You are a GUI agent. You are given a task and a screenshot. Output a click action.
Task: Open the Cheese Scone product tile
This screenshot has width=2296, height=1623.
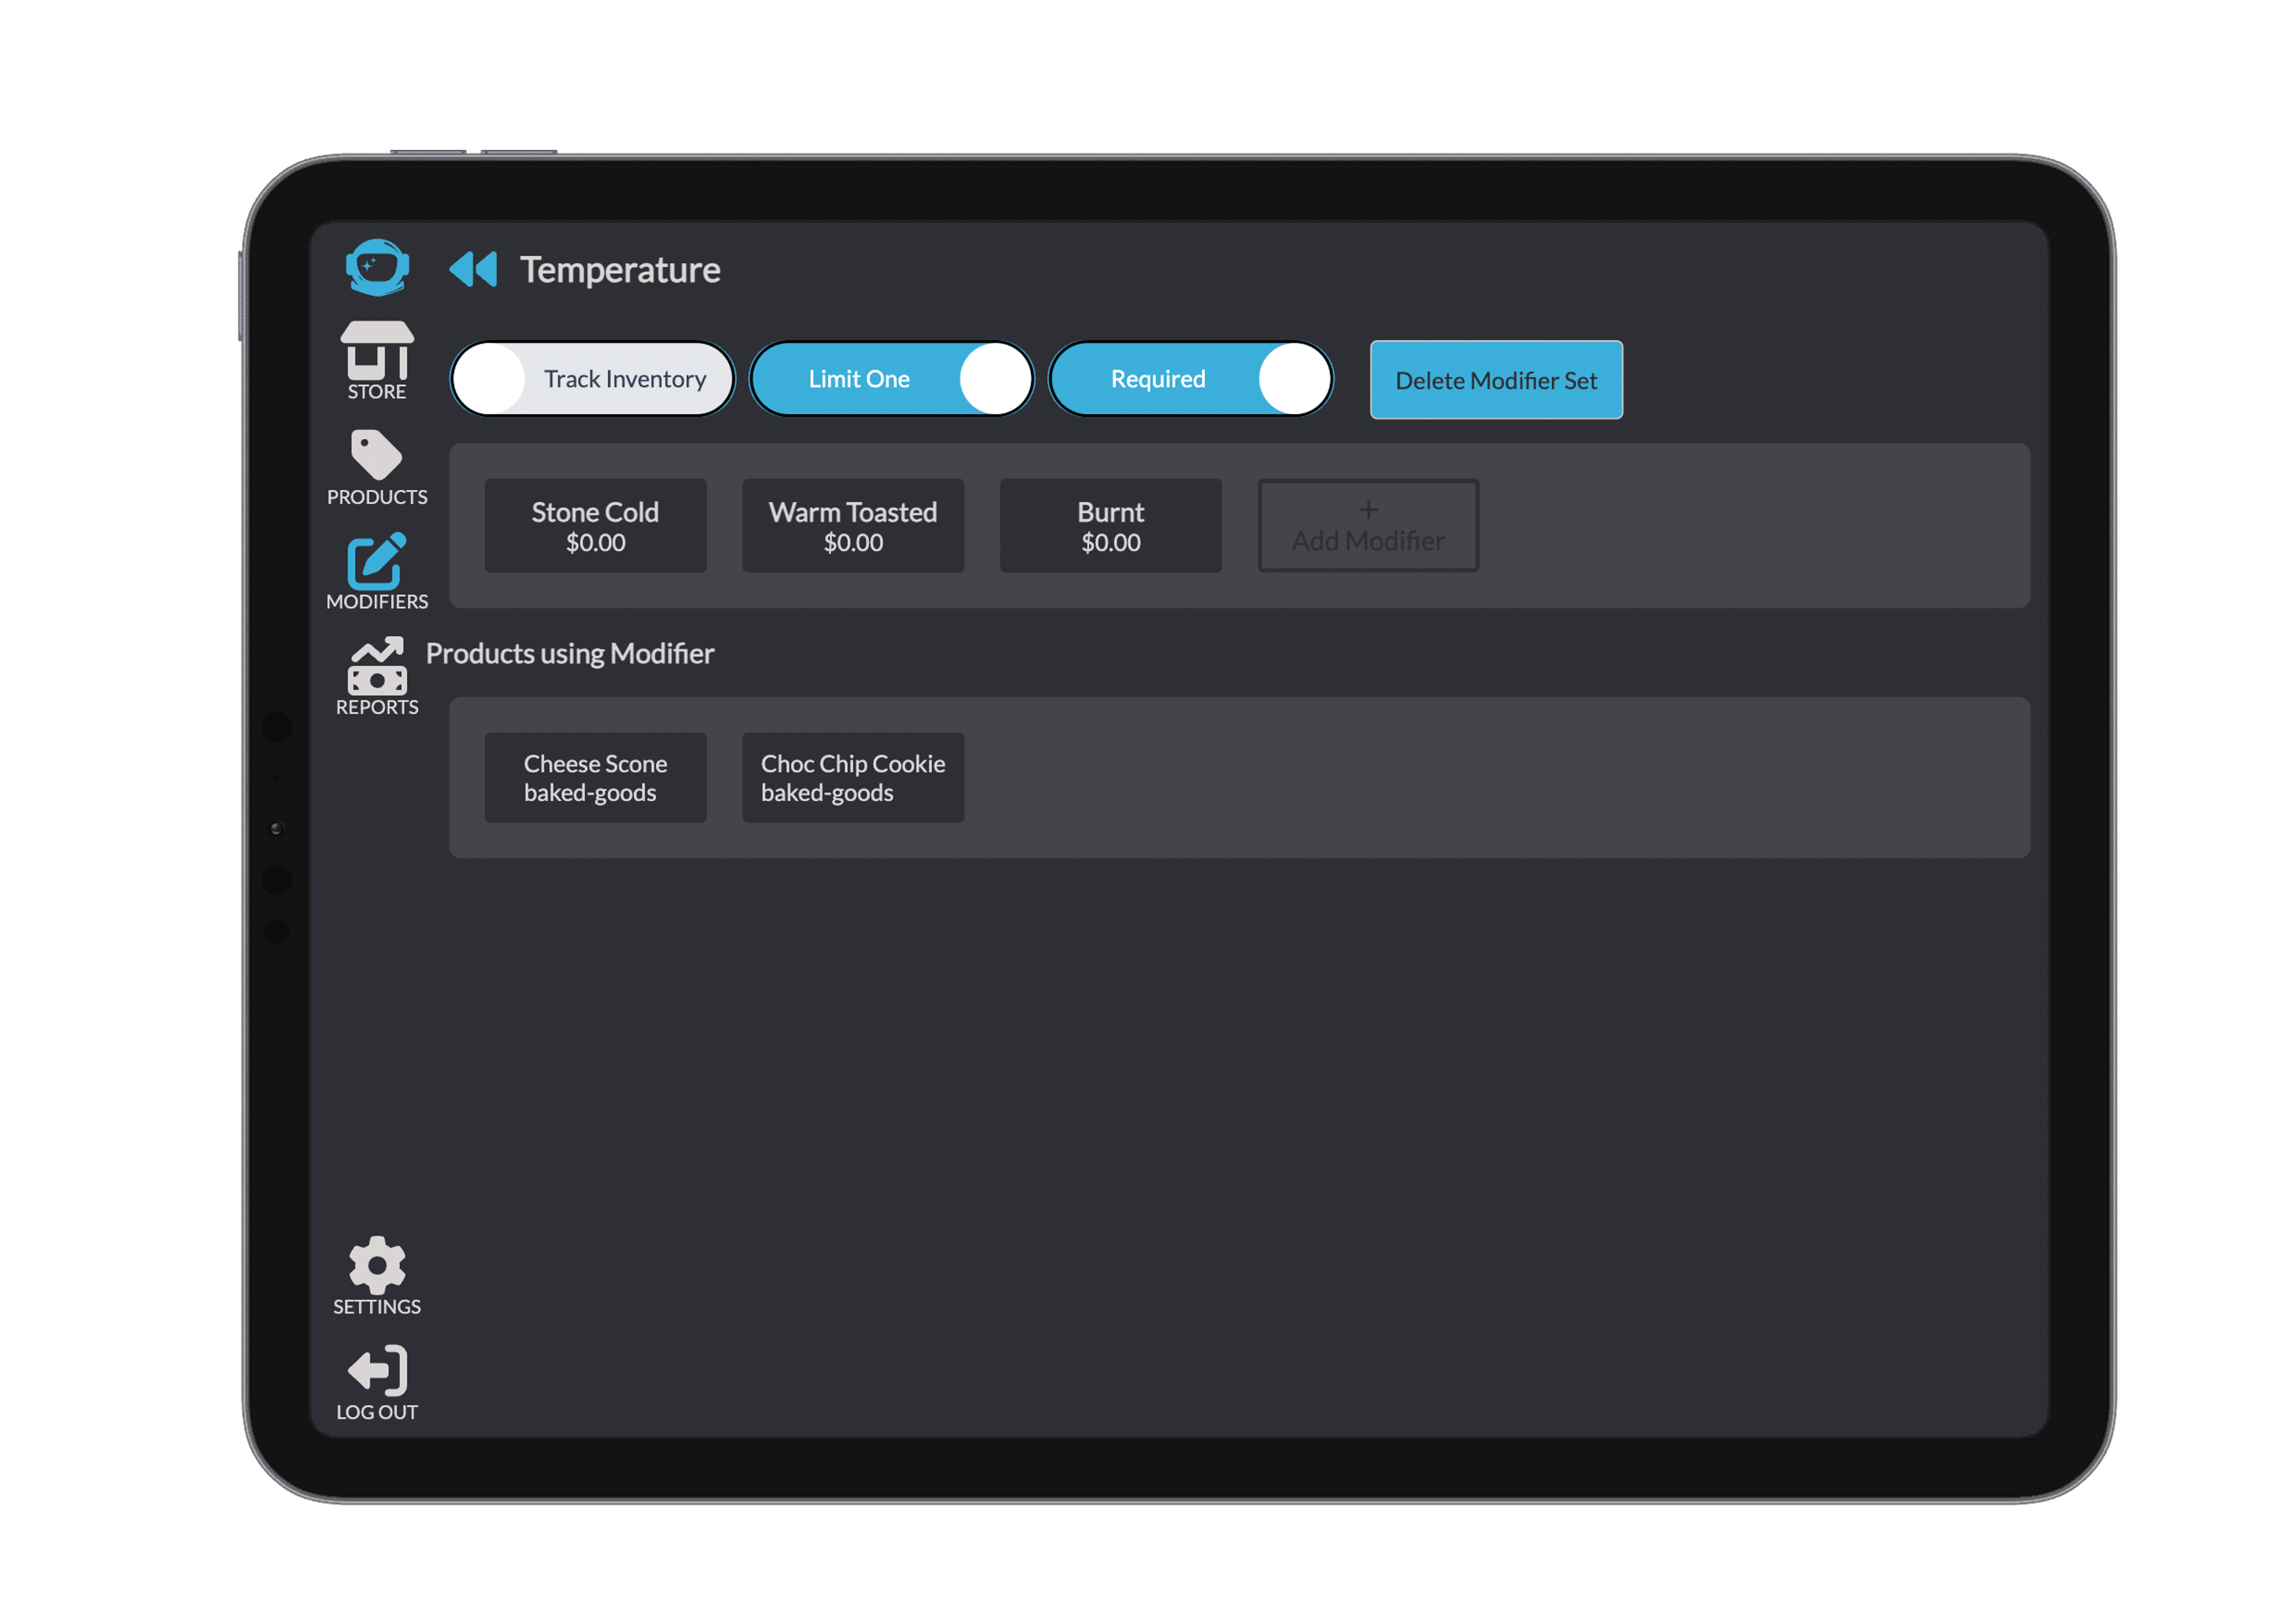[x=595, y=778]
